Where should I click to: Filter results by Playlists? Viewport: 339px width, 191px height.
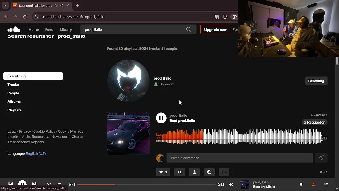(x=15, y=110)
